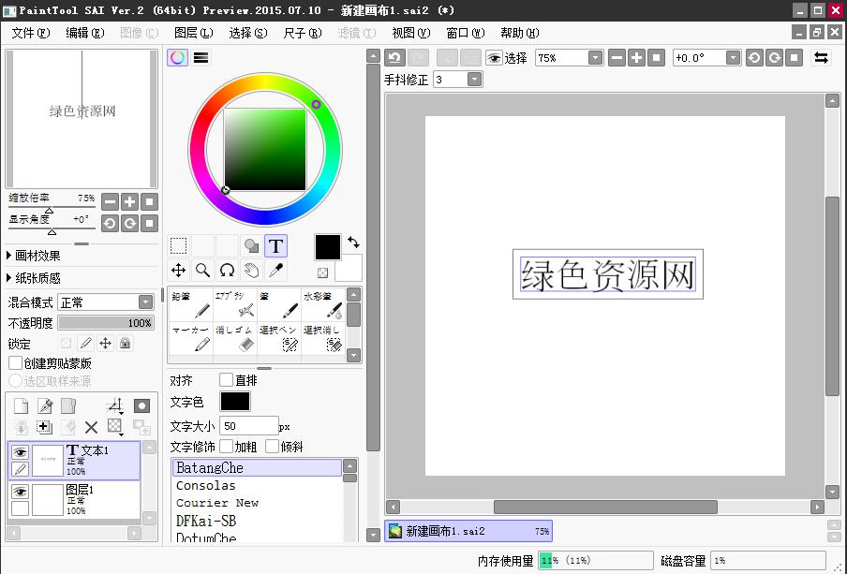
Task: Hide the 文本1 text layer
Action: (19, 452)
